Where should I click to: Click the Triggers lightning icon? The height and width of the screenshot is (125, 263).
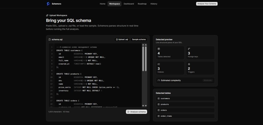[189, 64]
